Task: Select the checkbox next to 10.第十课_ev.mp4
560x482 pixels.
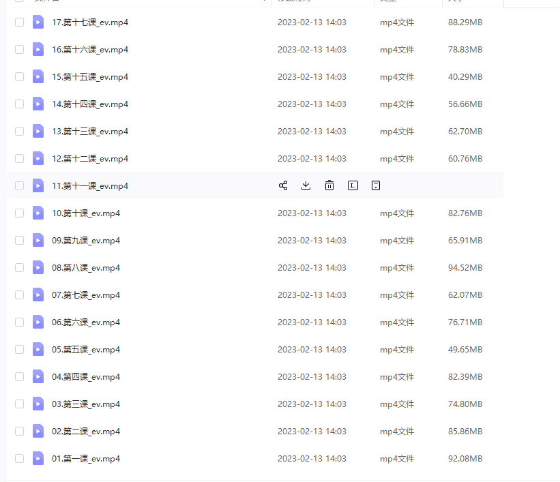Action: 19,213
